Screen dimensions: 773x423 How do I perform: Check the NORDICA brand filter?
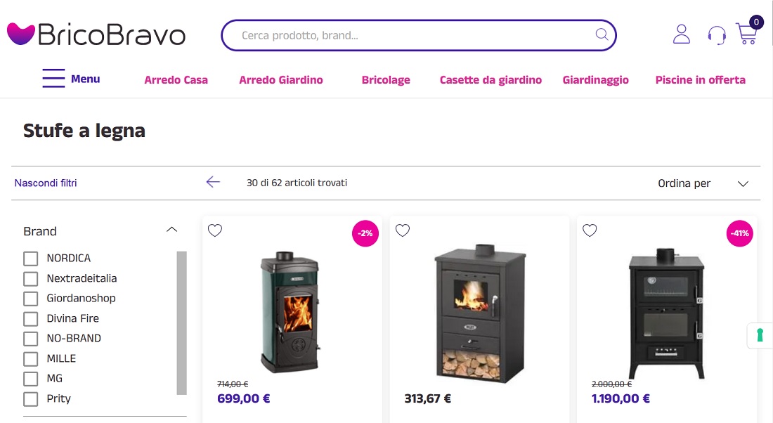pos(30,259)
